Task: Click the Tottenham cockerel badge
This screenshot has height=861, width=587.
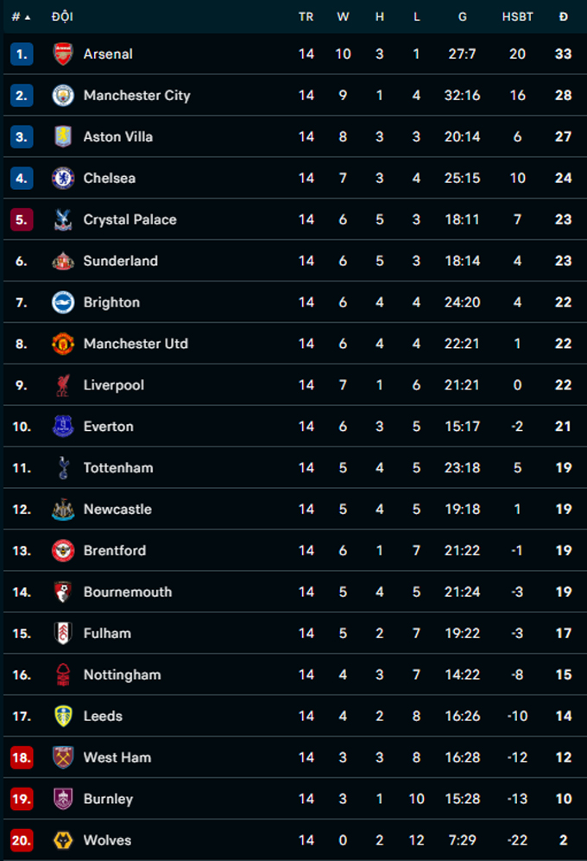Action: coord(63,468)
